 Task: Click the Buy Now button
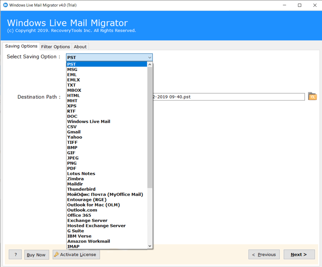36,255
